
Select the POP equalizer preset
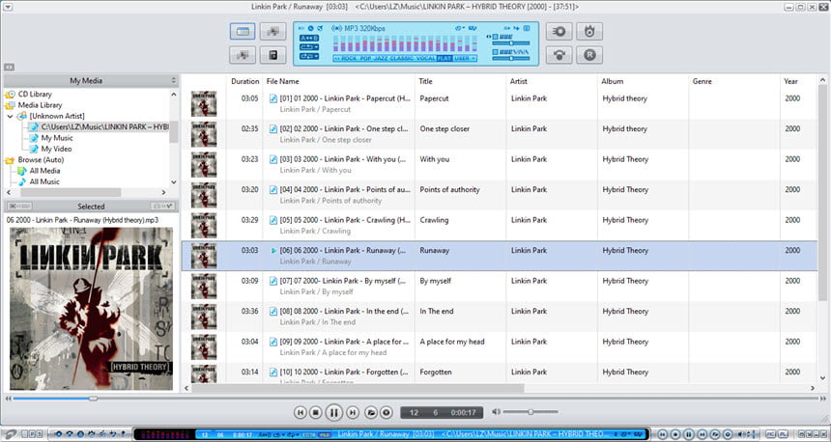(365, 58)
